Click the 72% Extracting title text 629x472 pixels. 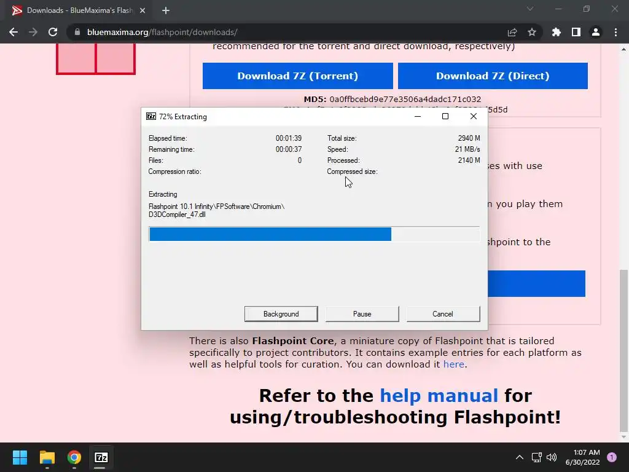(x=183, y=117)
